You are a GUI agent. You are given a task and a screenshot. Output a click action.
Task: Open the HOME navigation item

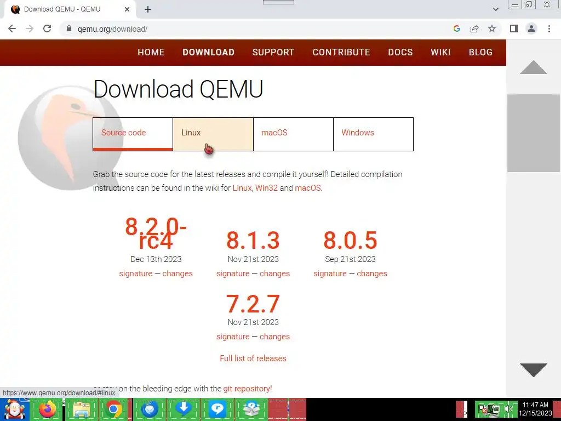(x=151, y=52)
